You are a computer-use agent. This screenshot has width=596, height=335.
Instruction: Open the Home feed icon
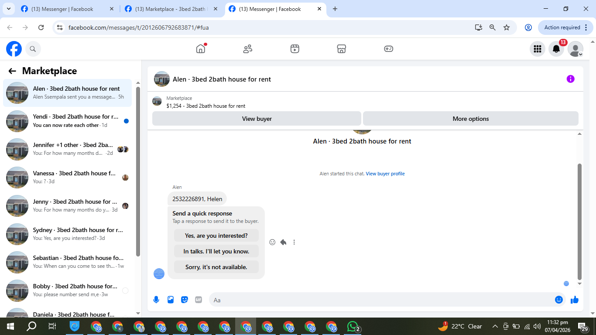coord(201,49)
